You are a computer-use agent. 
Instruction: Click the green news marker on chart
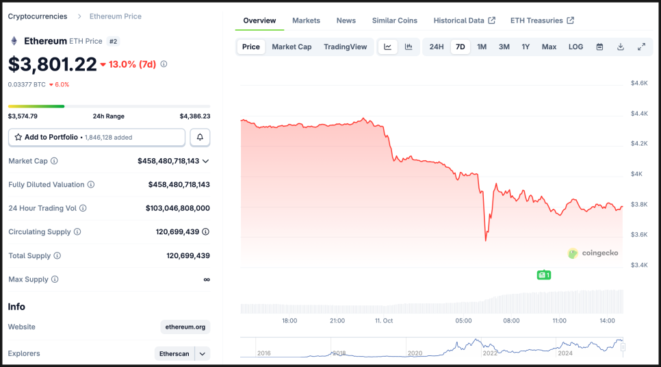543,275
